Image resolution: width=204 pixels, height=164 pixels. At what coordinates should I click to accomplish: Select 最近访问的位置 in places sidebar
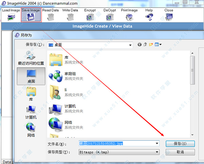point(31,58)
